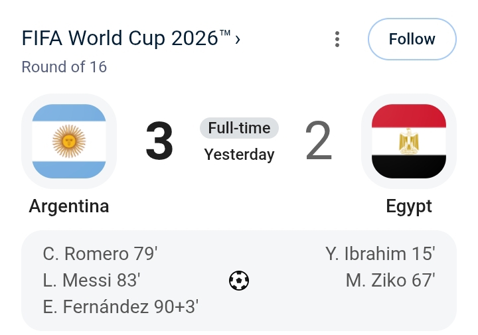478x335 pixels.
Task: Click the Argentina team name
Action: [69, 206]
